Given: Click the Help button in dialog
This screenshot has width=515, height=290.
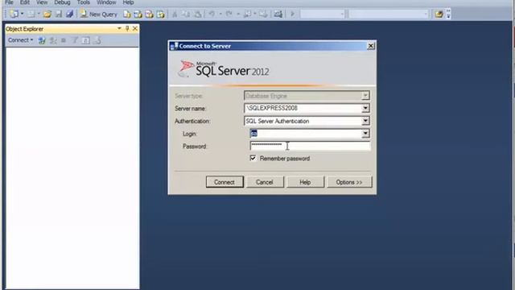Looking at the screenshot, I should click(305, 182).
